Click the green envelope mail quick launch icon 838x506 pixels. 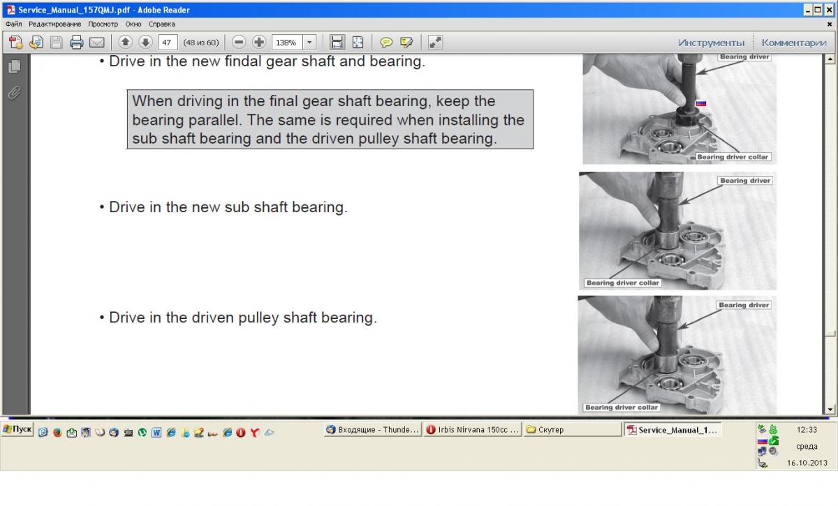pos(71,433)
